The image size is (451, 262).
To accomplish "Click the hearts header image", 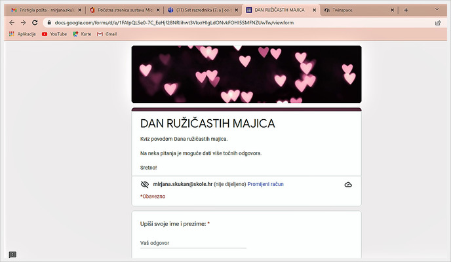I will (x=246, y=74).
